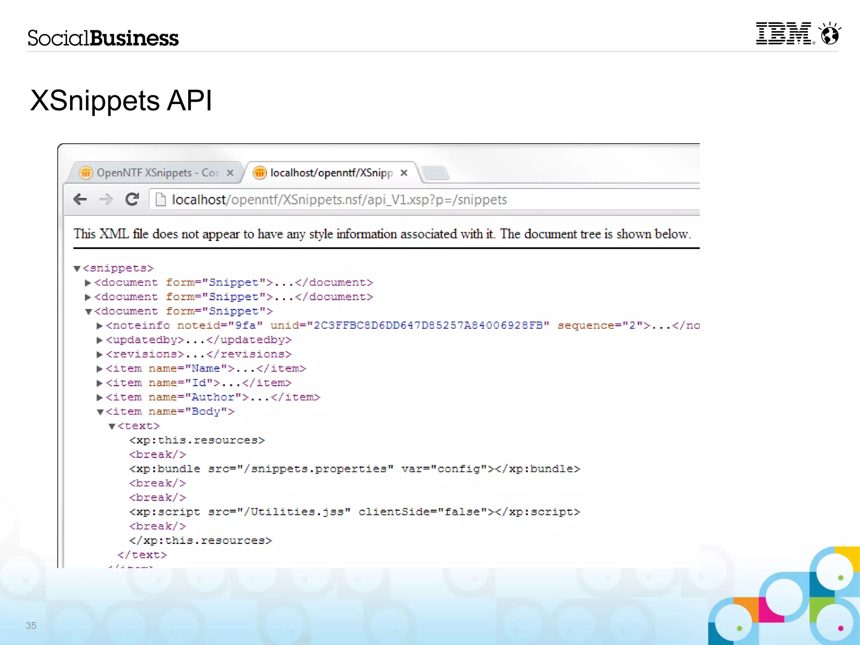Click the break tag before closing xp:this.resources
860x645 pixels.
coord(157,526)
